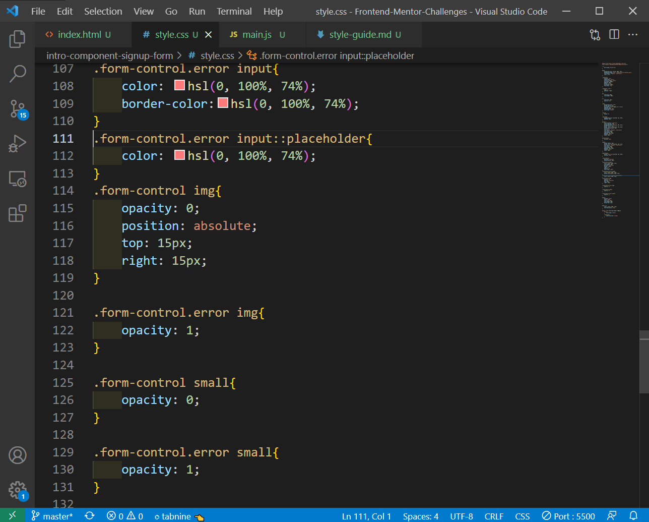The height and width of the screenshot is (522, 649).
Task: Open the notifications bell icon
Action: [x=634, y=516]
